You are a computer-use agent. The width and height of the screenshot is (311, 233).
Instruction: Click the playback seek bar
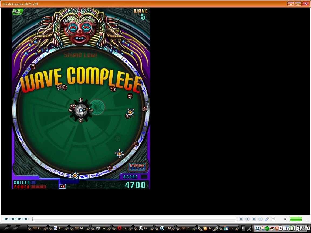pyautogui.click(x=134, y=219)
